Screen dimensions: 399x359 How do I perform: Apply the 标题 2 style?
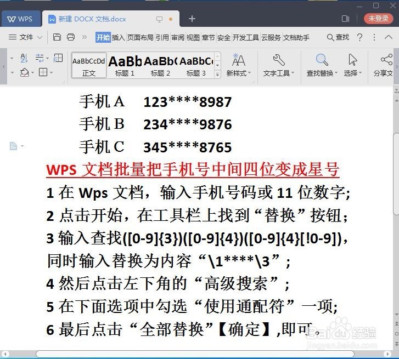(x=160, y=66)
